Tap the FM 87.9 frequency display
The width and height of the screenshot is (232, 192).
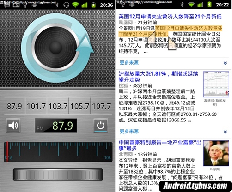click(x=56, y=126)
